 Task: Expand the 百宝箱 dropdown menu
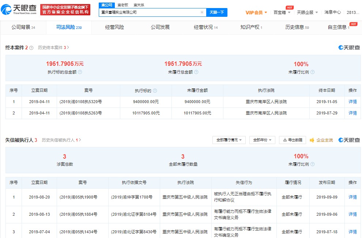pos(282,12)
